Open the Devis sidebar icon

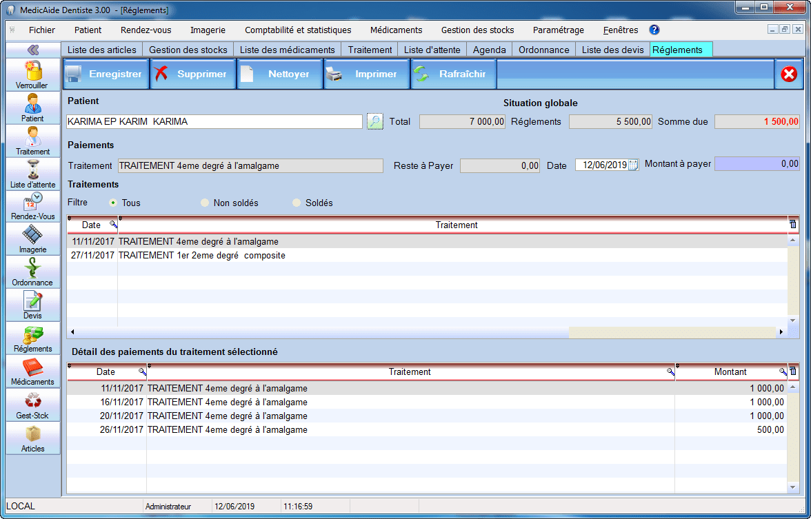32,305
